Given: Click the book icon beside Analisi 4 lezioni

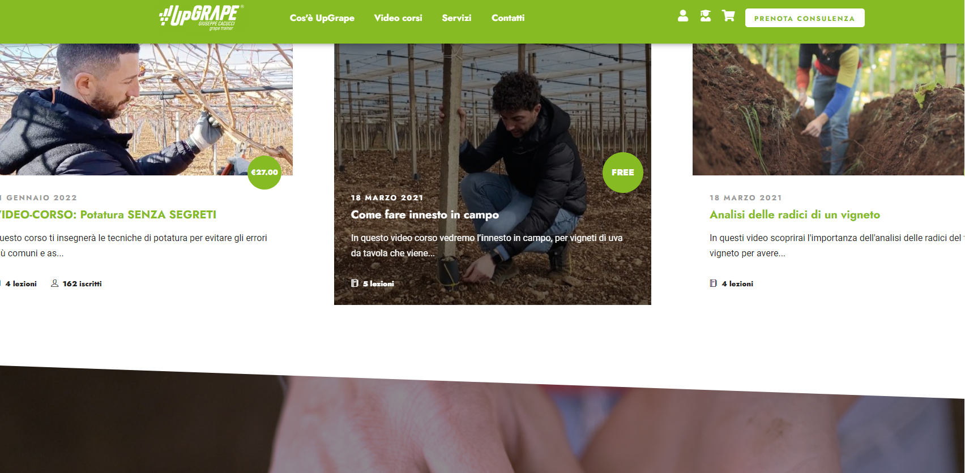Looking at the screenshot, I should click(714, 283).
